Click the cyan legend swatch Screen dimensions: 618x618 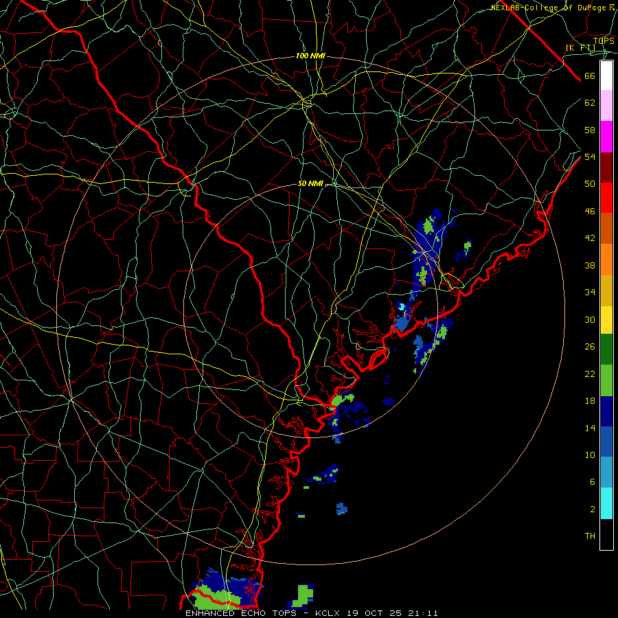coord(606,503)
